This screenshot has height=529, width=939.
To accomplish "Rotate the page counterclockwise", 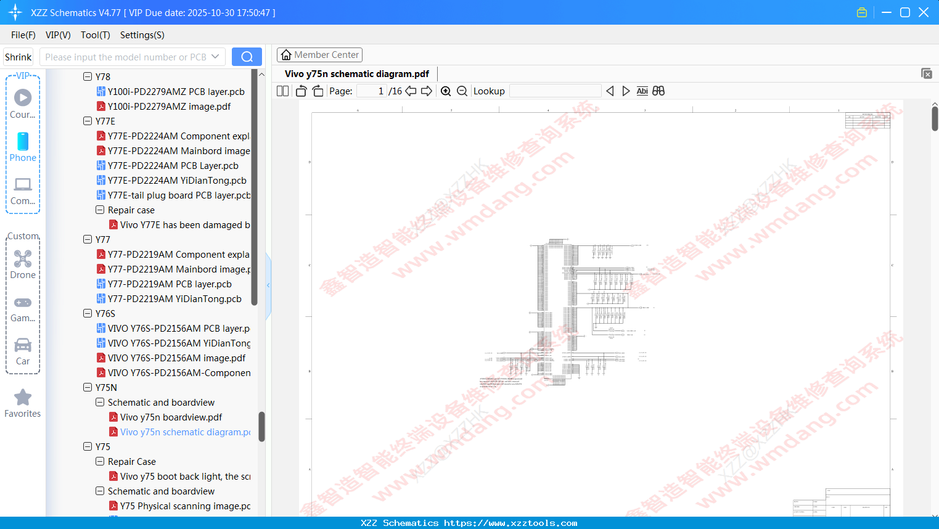I will pyautogui.click(x=301, y=91).
